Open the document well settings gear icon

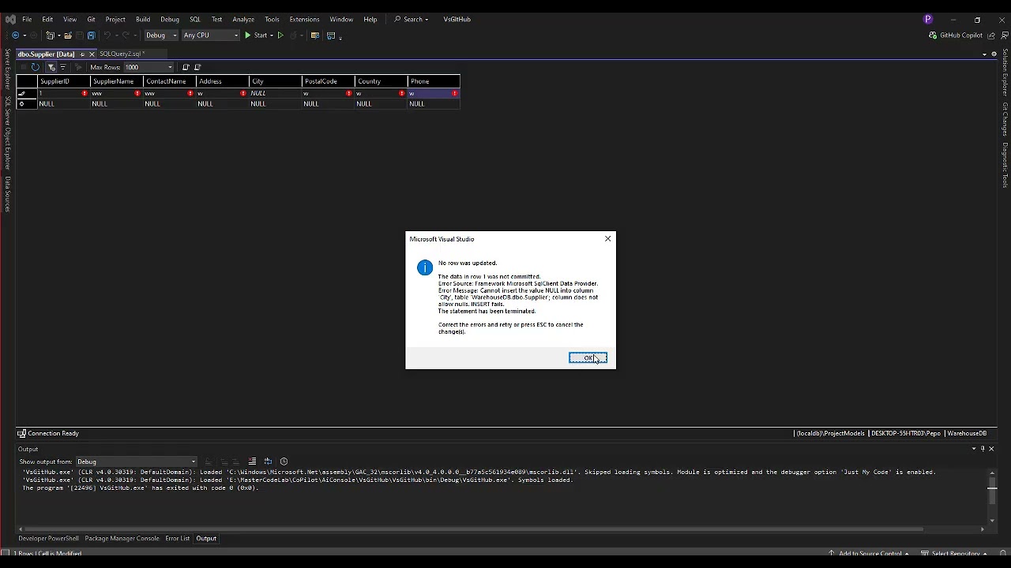tap(994, 54)
